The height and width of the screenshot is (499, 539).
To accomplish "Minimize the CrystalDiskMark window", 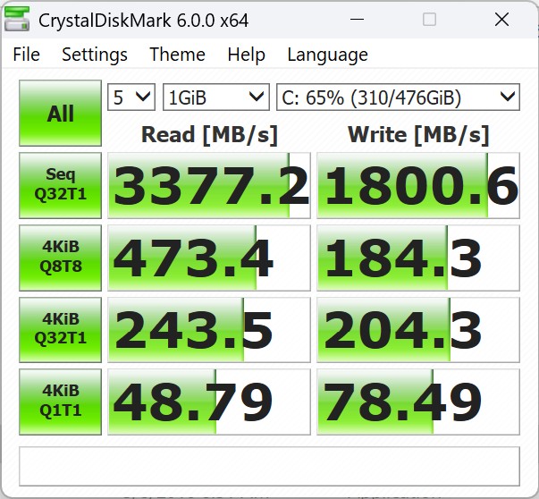I will coord(357,20).
